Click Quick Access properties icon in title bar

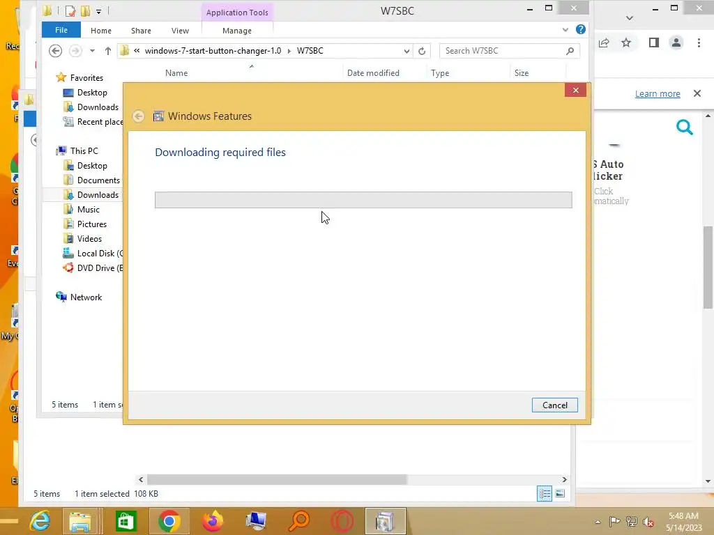coord(70,10)
